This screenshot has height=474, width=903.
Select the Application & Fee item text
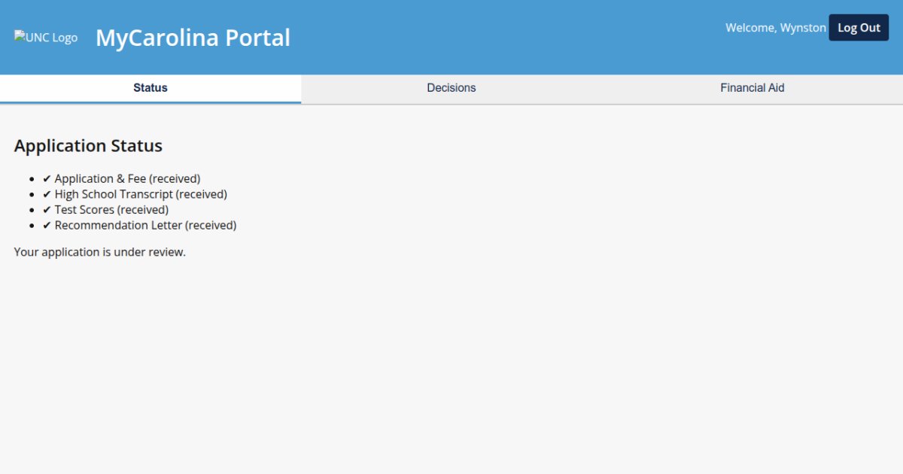coord(127,179)
